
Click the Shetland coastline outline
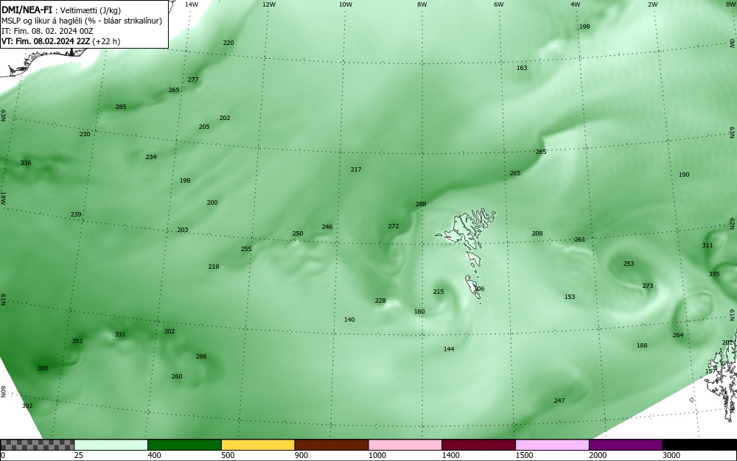[x=719, y=376]
